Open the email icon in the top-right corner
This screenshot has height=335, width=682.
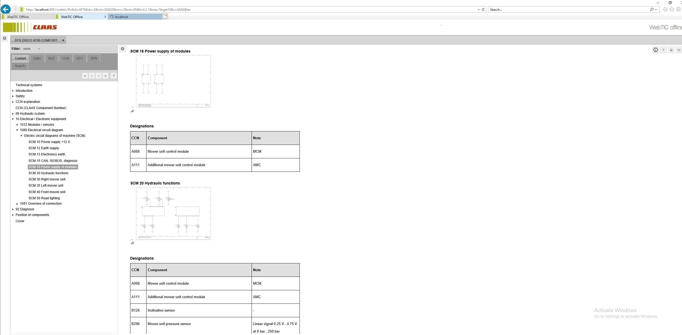679,50
